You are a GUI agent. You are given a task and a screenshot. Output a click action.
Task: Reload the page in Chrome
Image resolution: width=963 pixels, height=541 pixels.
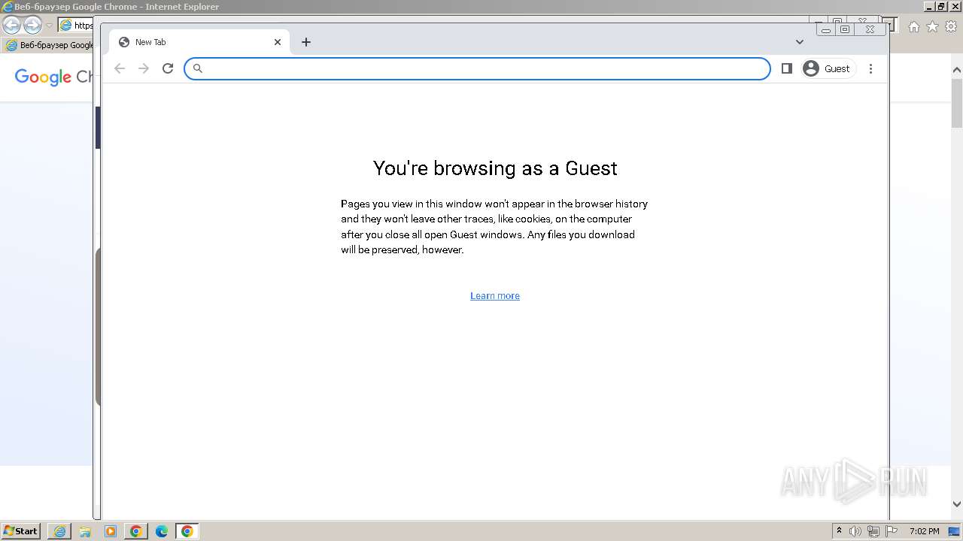168,68
